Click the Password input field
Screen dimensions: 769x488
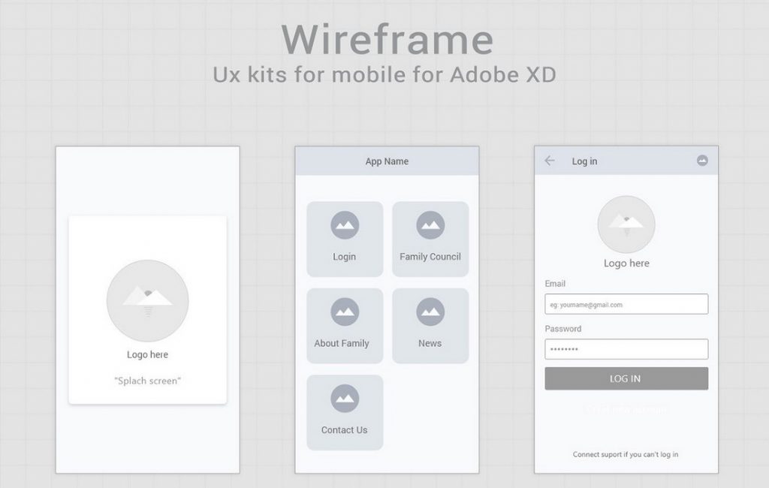[626, 349]
